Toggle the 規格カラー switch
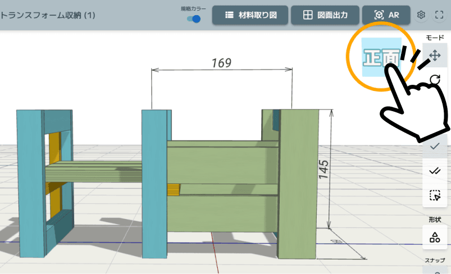 [194, 19]
